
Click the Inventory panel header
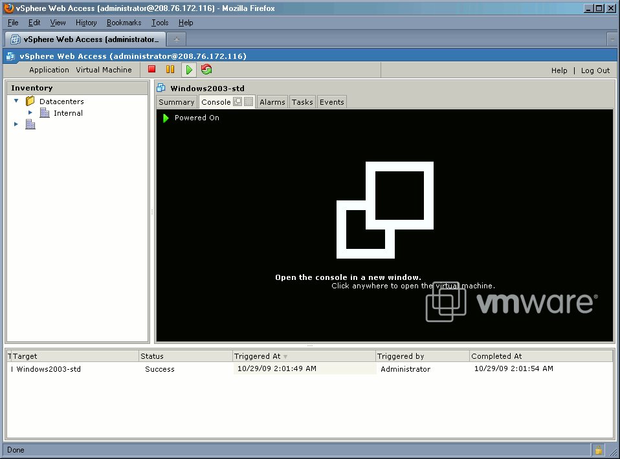(x=78, y=88)
